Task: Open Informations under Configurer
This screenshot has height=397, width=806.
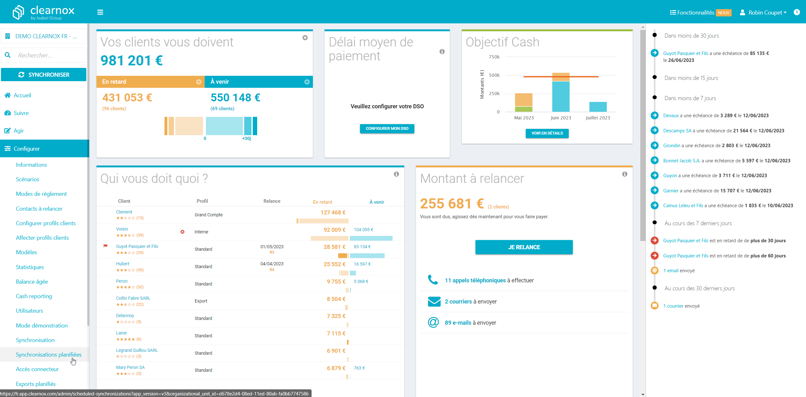Action: click(31, 165)
